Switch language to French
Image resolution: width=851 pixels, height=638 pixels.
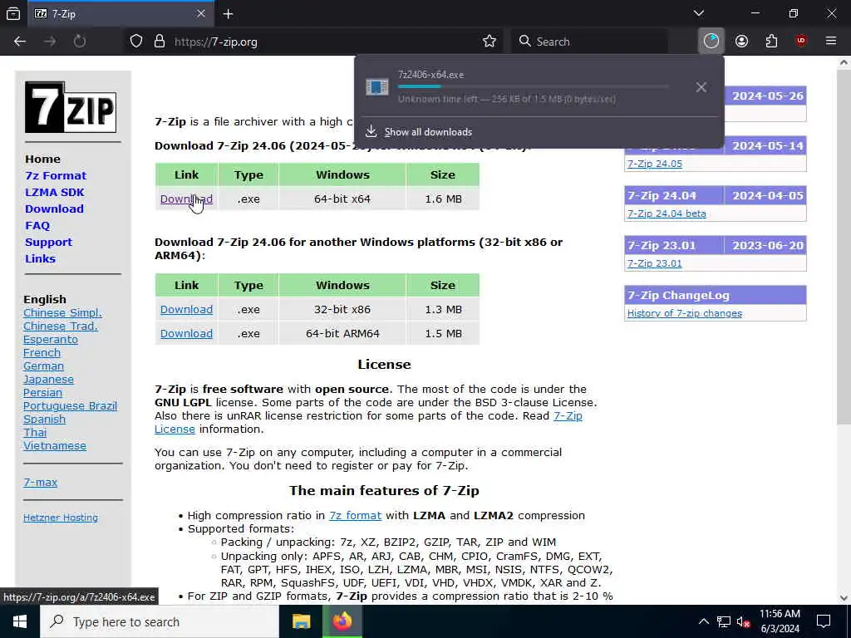click(x=42, y=352)
